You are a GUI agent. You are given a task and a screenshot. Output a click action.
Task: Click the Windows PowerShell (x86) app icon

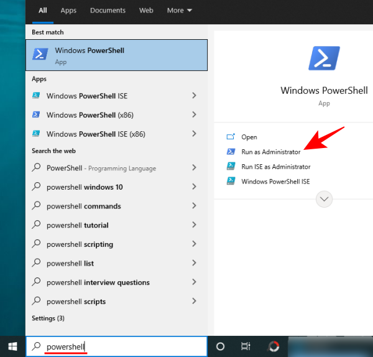coord(37,115)
